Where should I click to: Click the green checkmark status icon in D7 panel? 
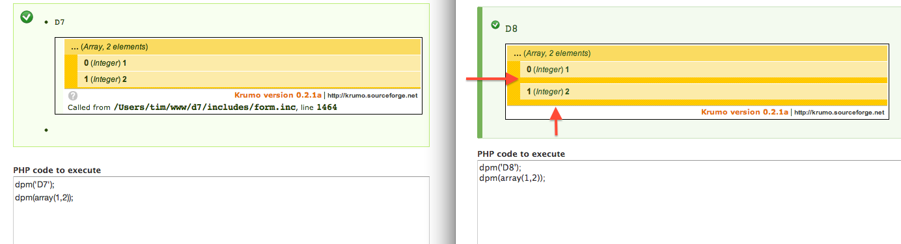click(27, 17)
